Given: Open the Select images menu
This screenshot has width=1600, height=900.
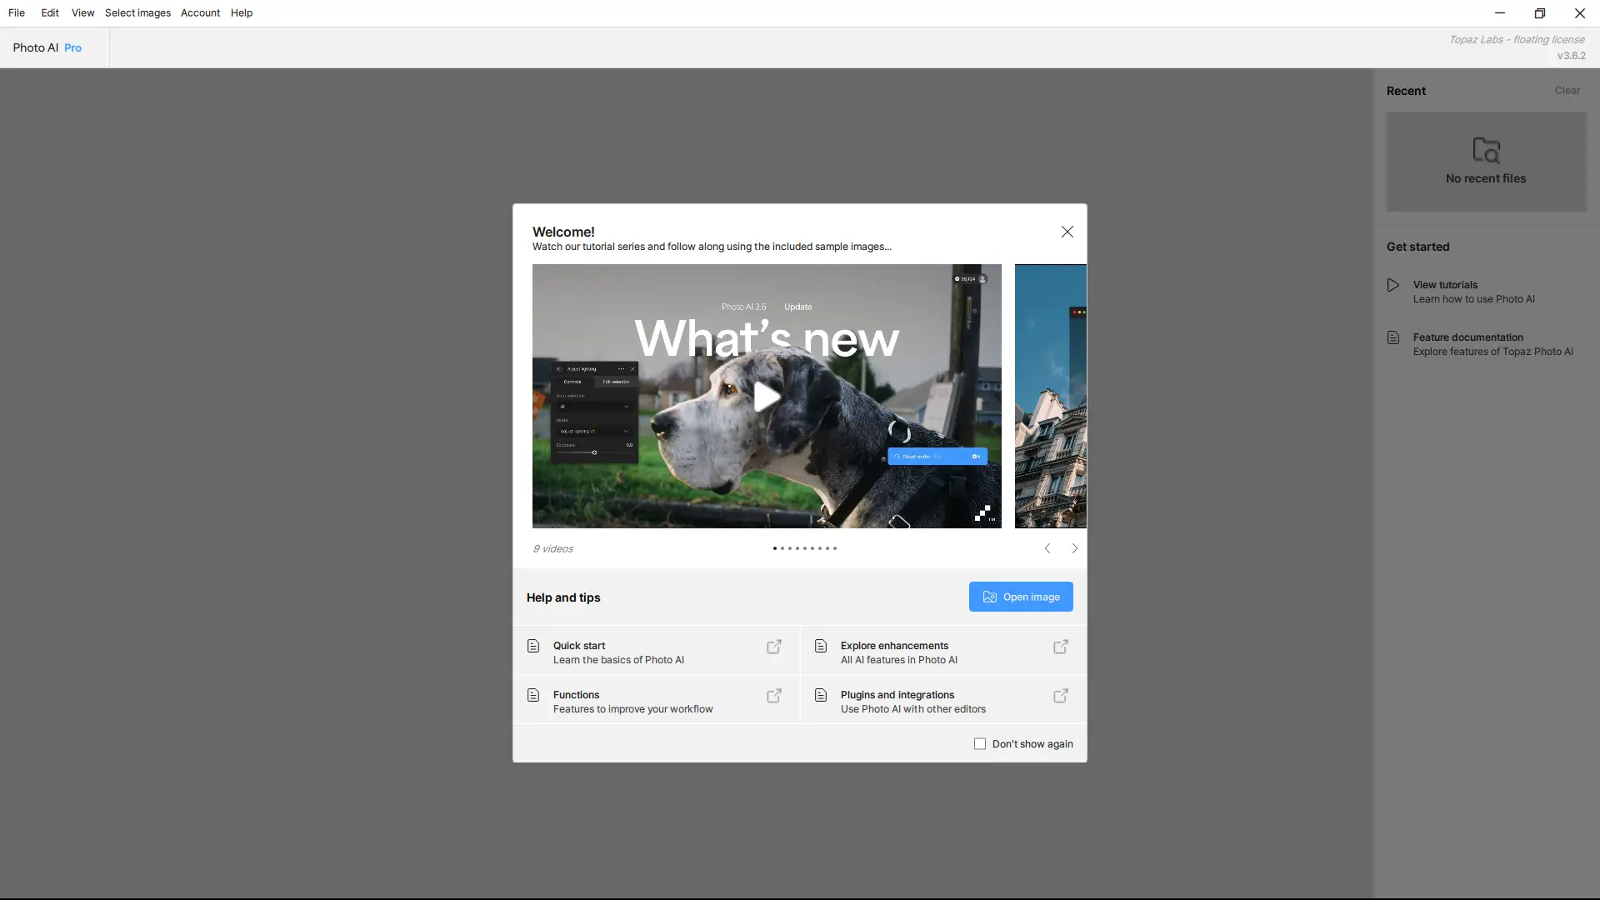Looking at the screenshot, I should tap(137, 12).
